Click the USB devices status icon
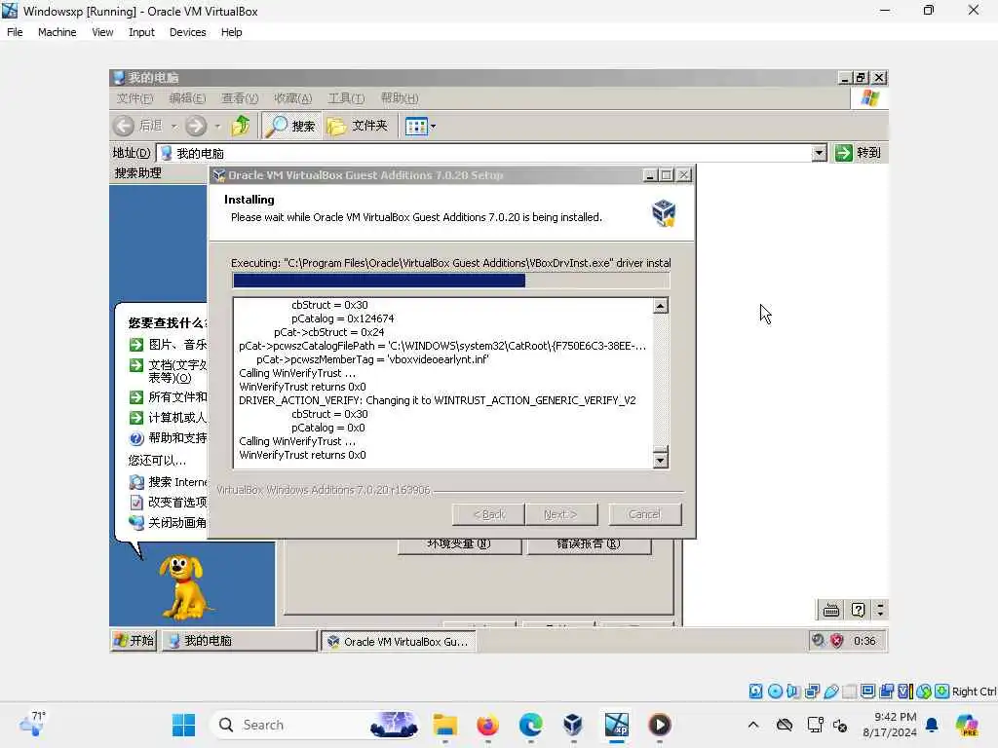The width and height of the screenshot is (998, 748). pos(830,692)
